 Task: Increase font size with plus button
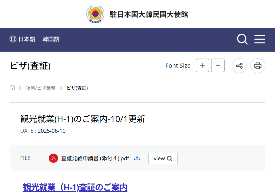click(x=202, y=66)
